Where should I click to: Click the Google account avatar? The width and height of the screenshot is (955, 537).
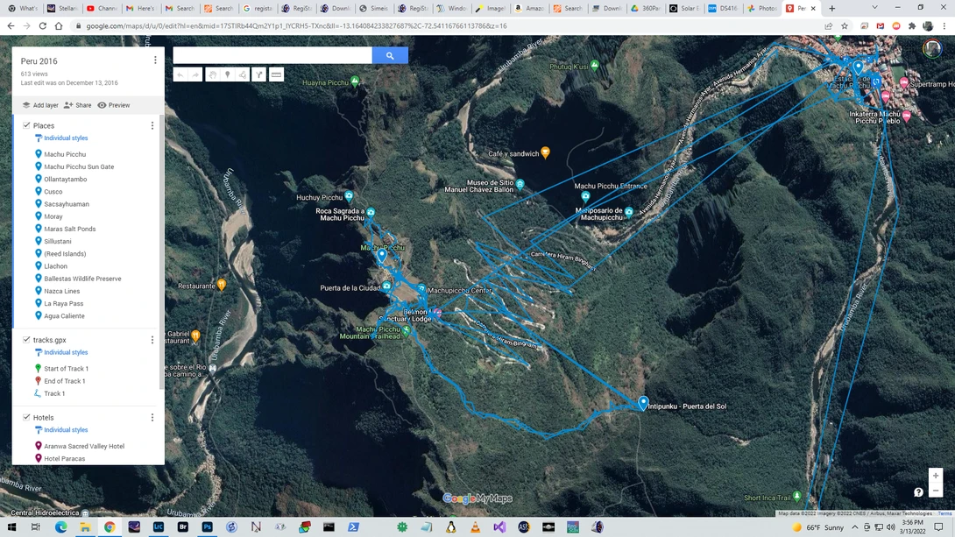(932, 48)
